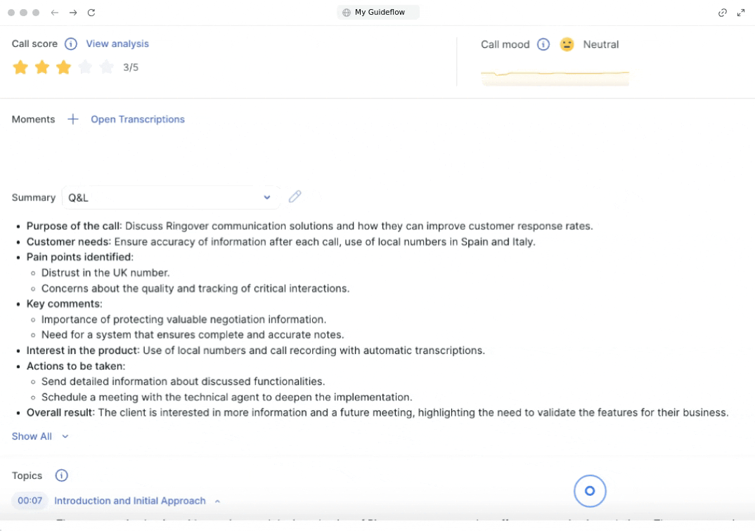Copy link using the chain icon

click(722, 13)
